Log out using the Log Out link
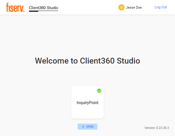Image resolution: width=175 pixels, height=136 pixels. click(161, 7)
